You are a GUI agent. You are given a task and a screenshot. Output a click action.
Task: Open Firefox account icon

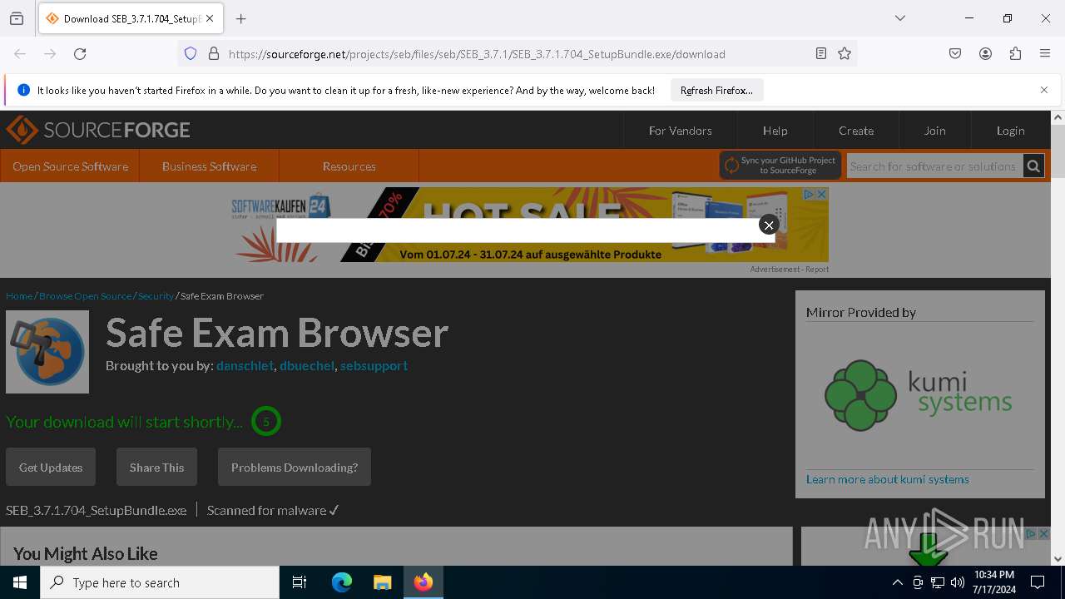985,54
